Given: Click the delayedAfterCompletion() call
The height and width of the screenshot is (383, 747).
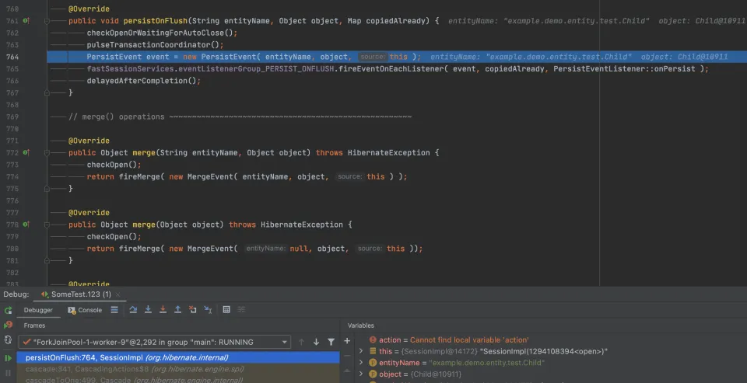Looking at the screenshot, I should tap(143, 81).
